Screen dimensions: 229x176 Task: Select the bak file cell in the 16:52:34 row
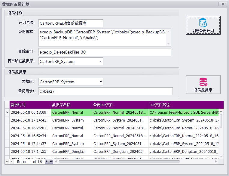point(120,136)
